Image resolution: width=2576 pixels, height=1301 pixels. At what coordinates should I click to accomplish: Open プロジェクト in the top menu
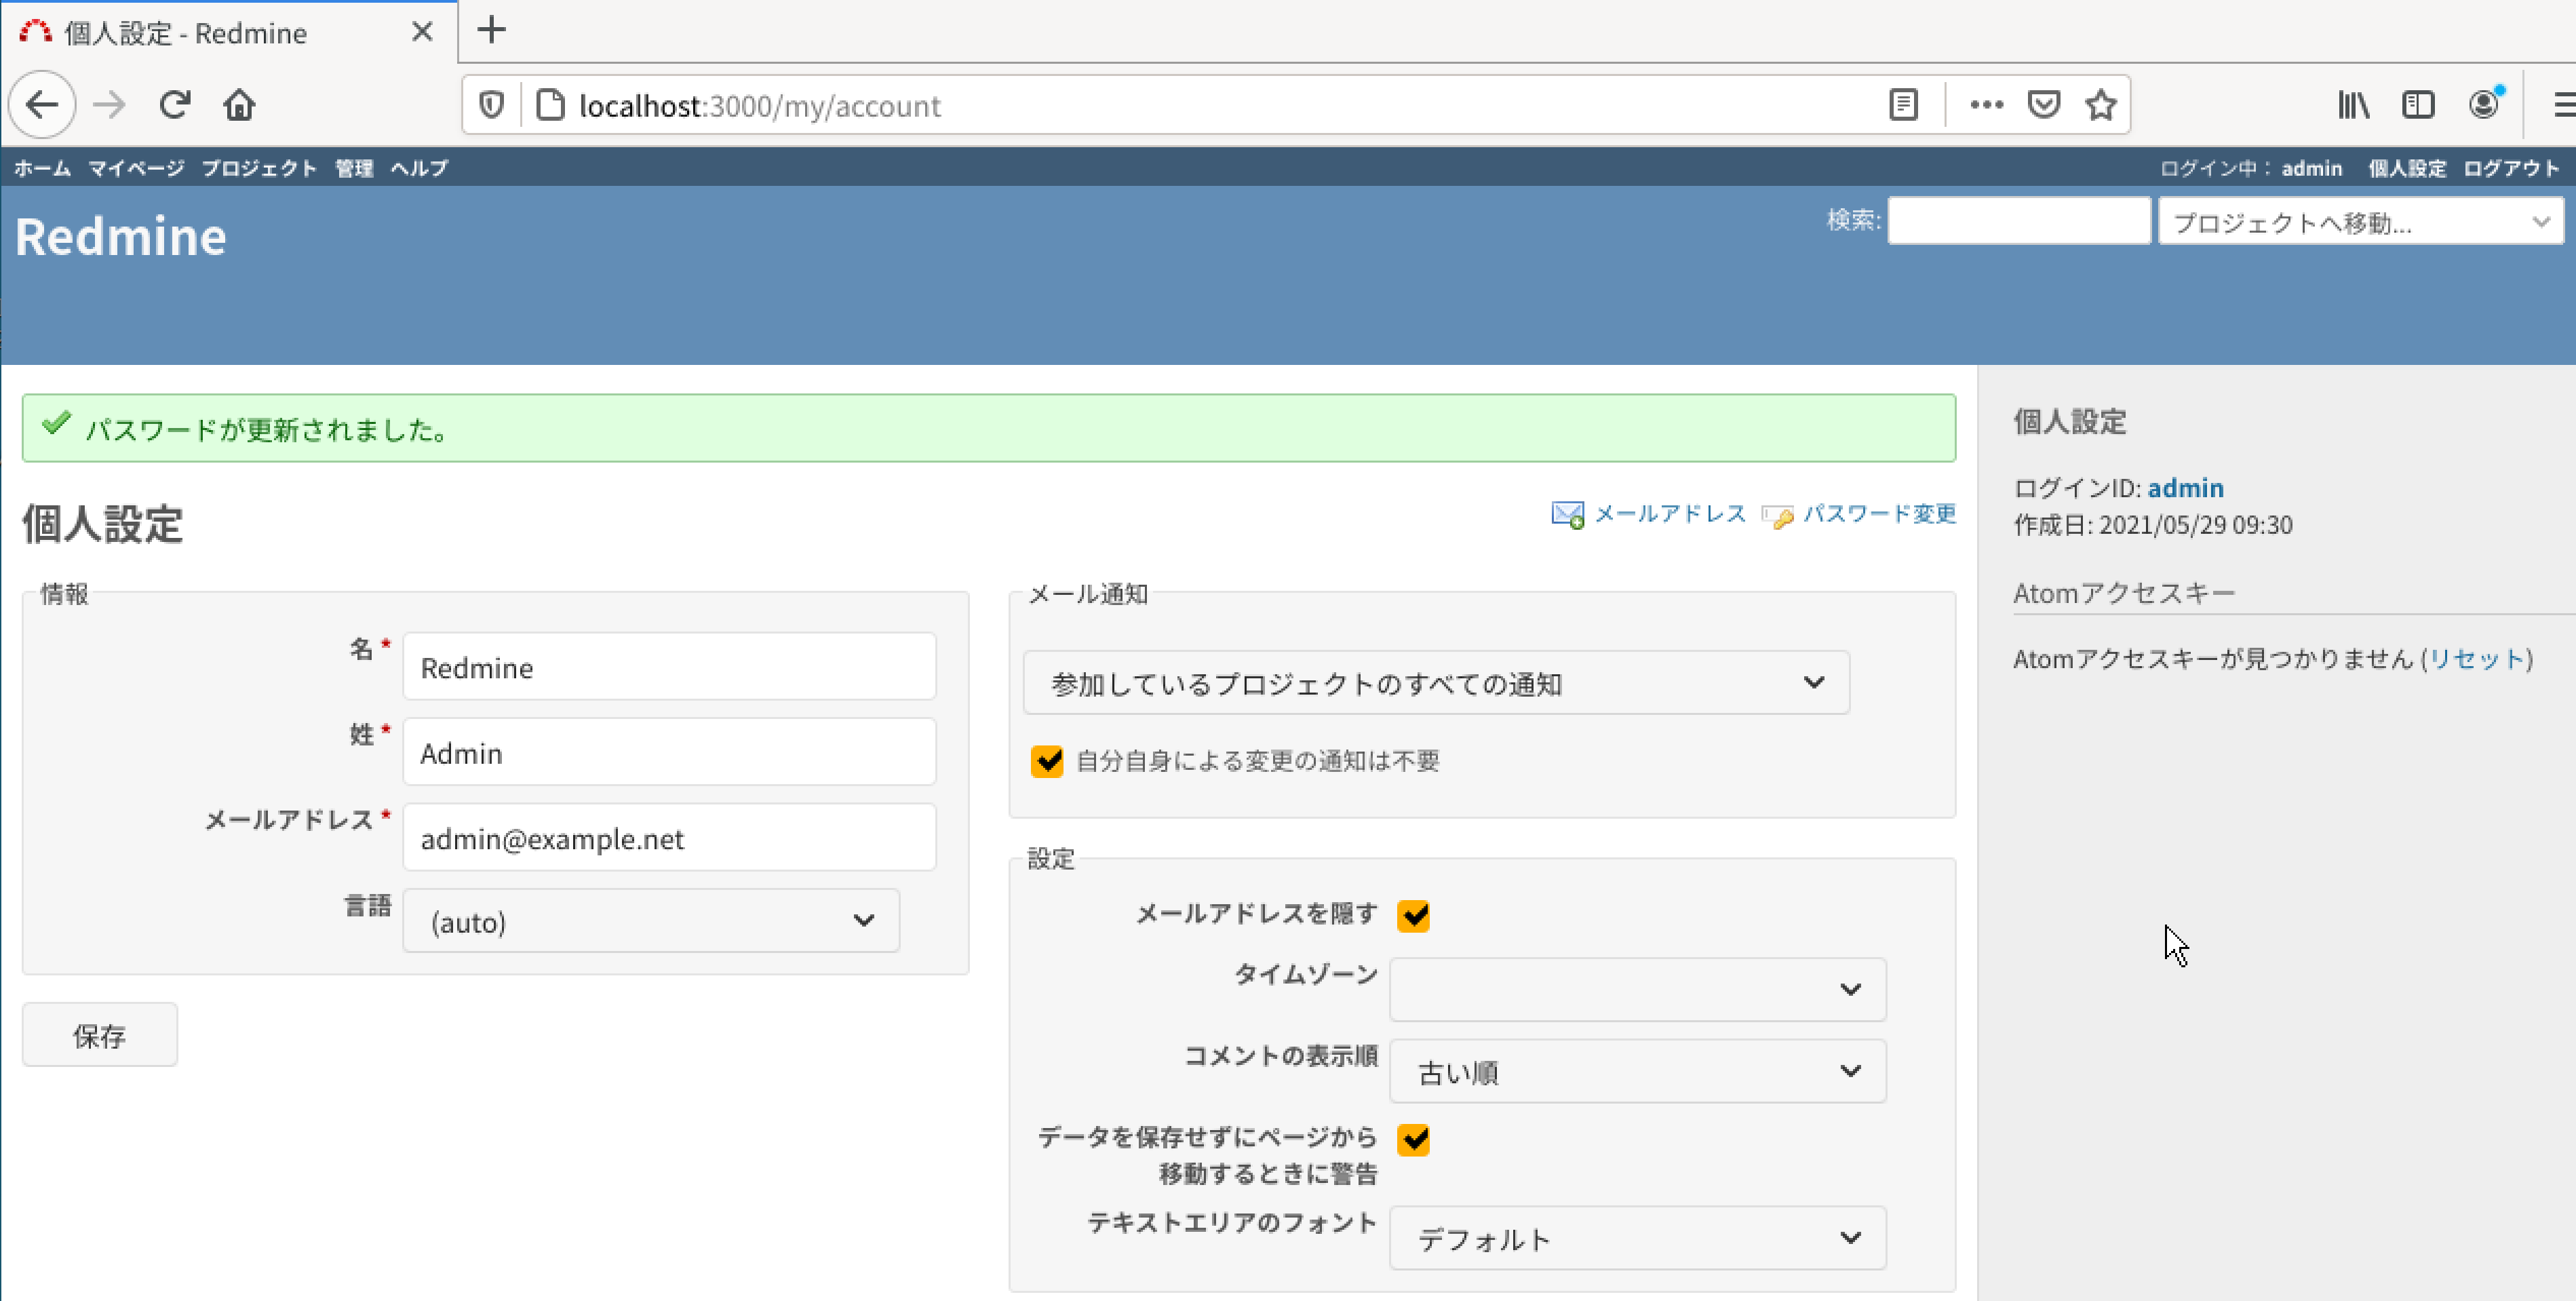tap(259, 168)
